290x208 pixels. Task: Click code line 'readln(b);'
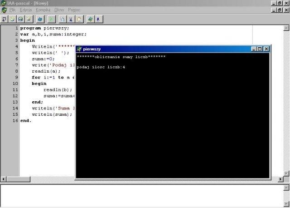[x=58, y=90]
